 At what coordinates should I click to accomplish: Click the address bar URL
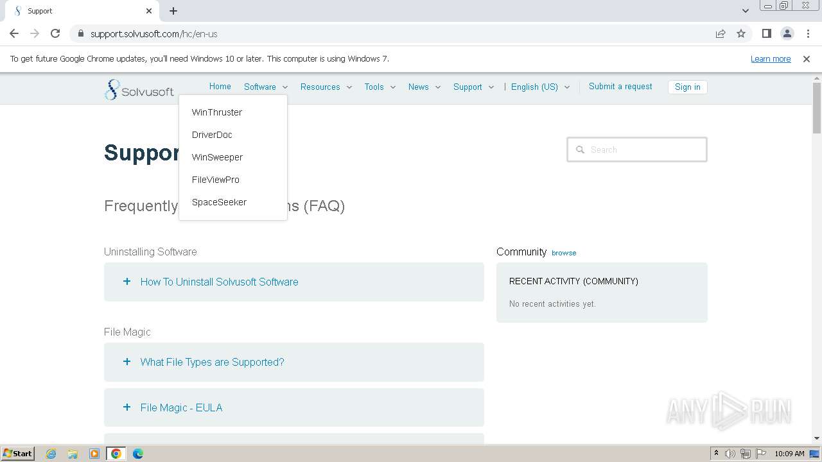tap(154, 33)
